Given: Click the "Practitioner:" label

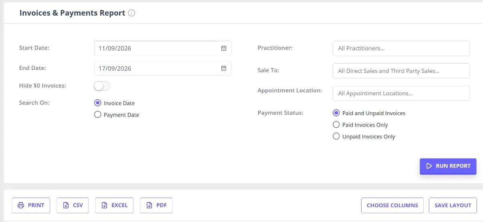Looking at the screenshot, I should [275, 48].
